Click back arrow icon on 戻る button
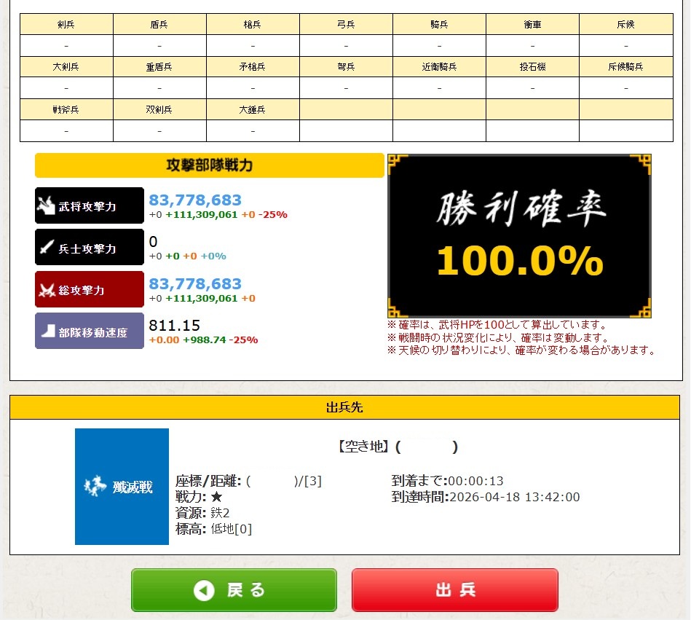Image resolution: width=691 pixels, height=620 pixels. pyautogui.click(x=205, y=590)
